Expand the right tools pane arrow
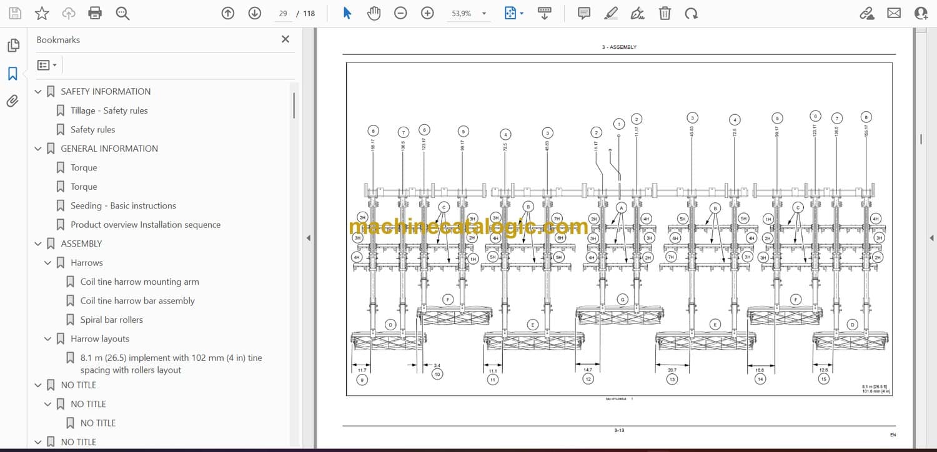Image resolution: width=937 pixels, height=452 pixels. coord(931,238)
